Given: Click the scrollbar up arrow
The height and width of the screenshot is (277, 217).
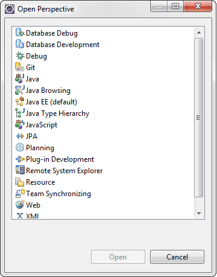Looking at the screenshot, I should 199,33.
